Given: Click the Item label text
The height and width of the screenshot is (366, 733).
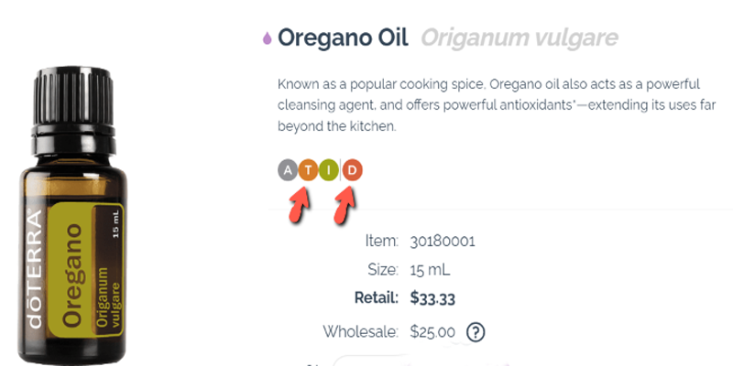Looking at the screenshot, I should (x=380, y=242).
